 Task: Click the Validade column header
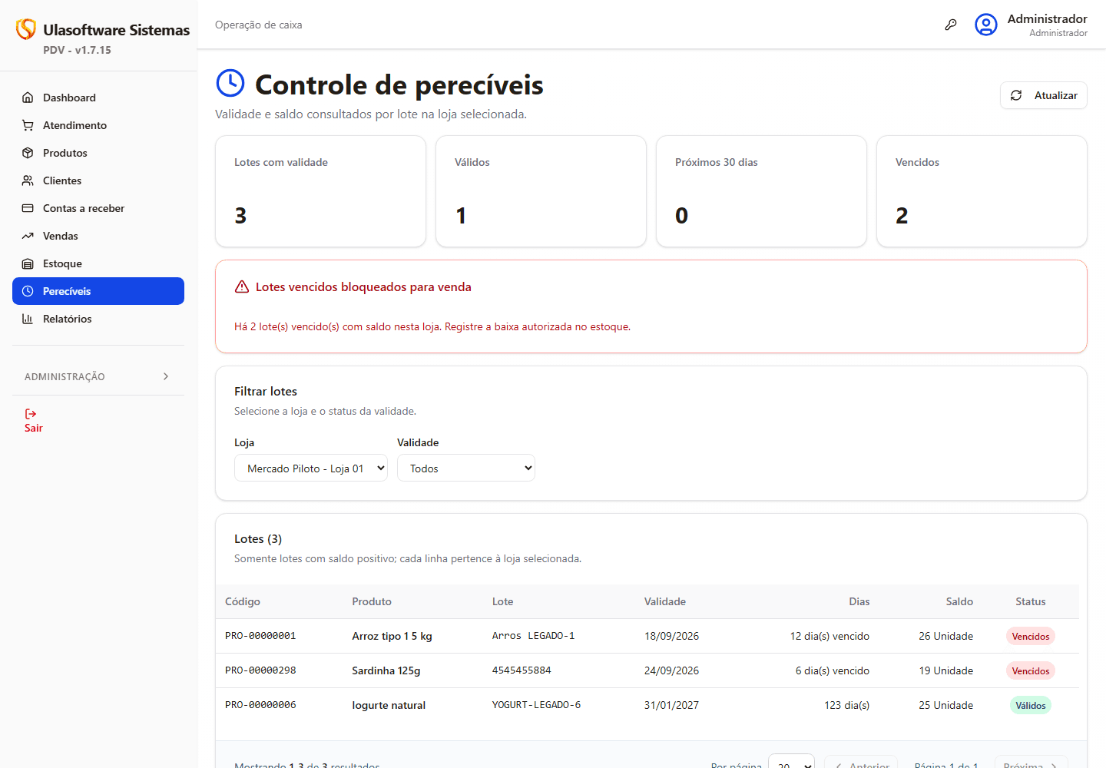[x=665, y=601]
